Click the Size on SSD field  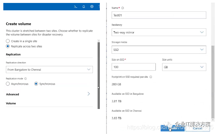(x=134, y=67)
